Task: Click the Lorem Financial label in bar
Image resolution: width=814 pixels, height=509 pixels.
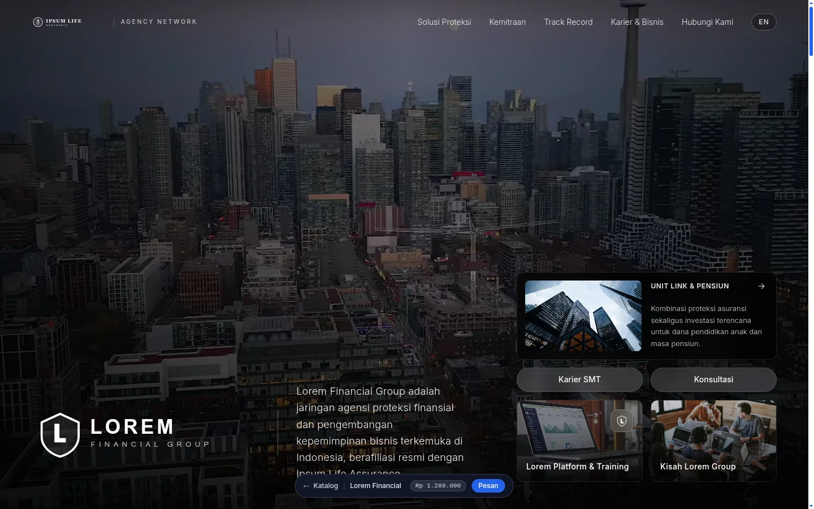Action: point(375,486)
